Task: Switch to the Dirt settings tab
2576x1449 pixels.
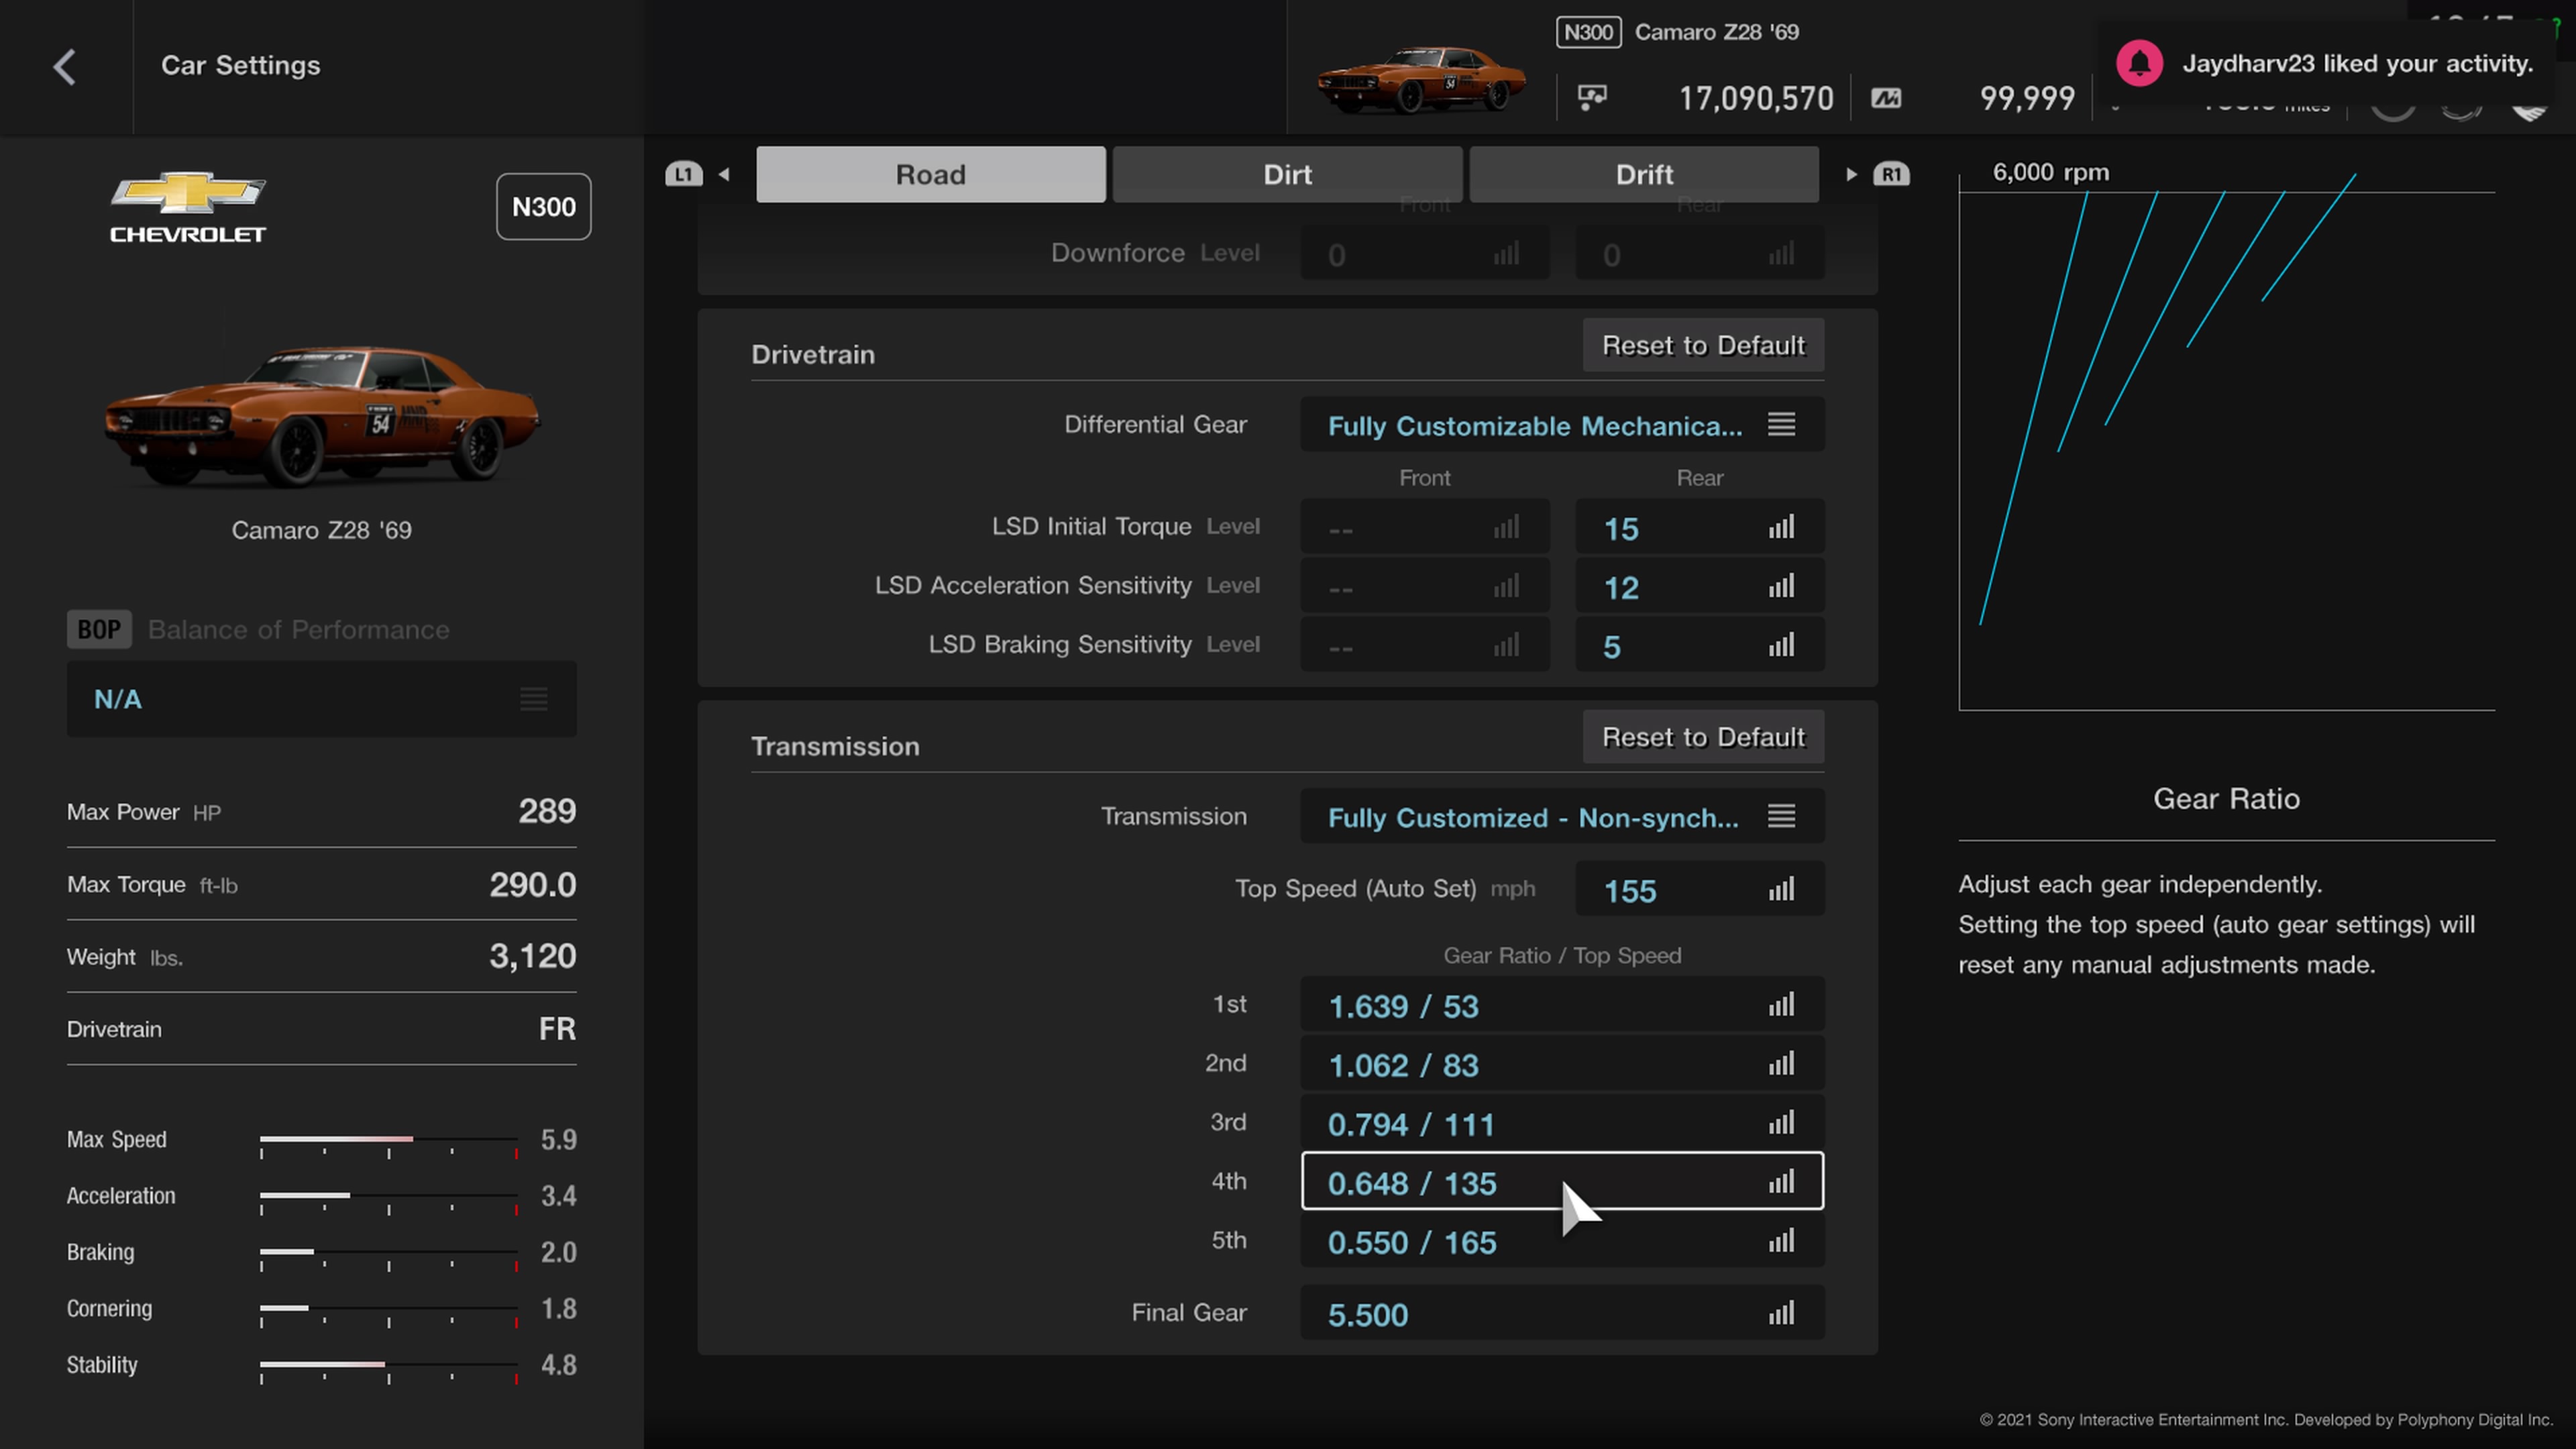Action: coord(1287,174)
